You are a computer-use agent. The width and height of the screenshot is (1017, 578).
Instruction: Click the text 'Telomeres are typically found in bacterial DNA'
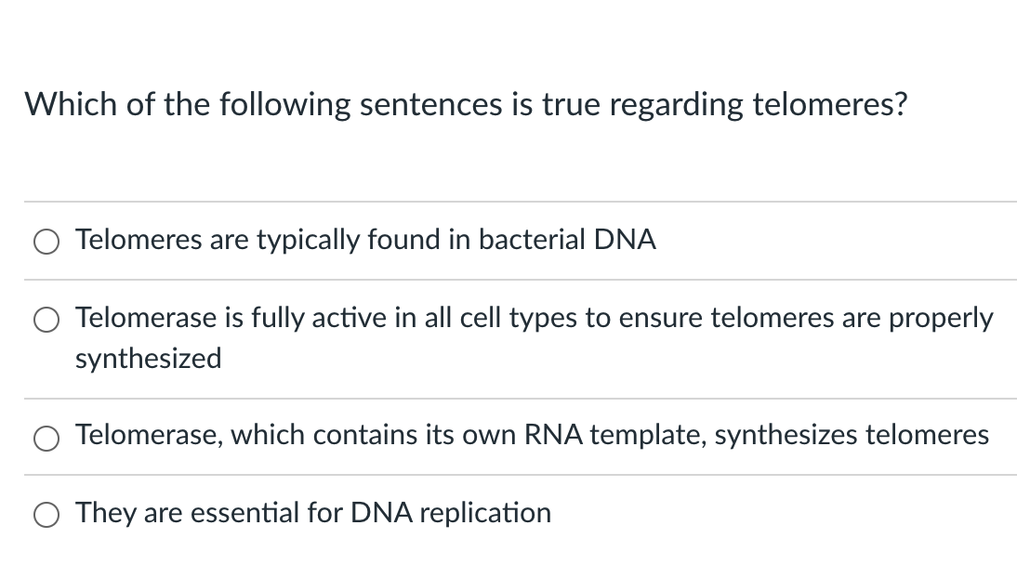coord(365,240)
